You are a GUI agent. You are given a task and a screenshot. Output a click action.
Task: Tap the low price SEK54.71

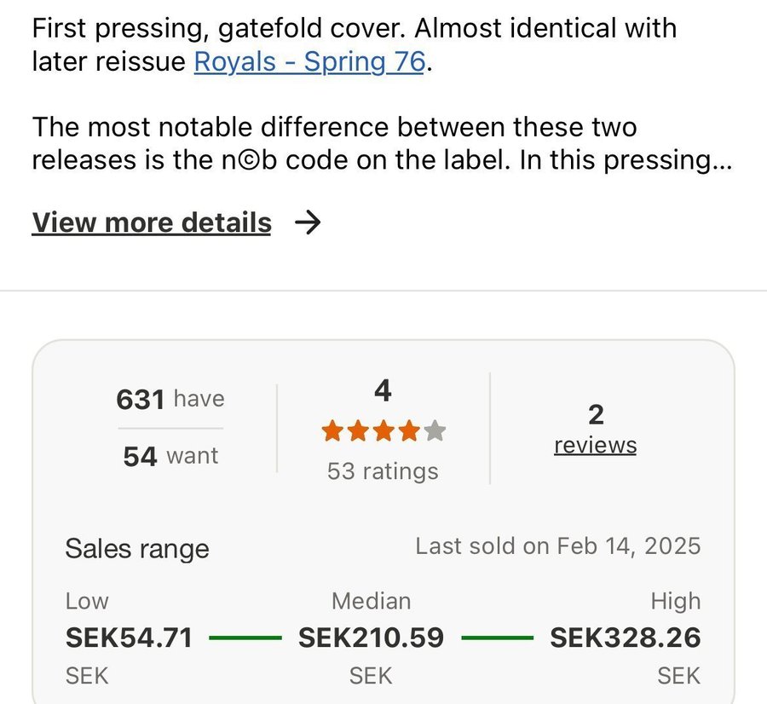coord(129,637)
